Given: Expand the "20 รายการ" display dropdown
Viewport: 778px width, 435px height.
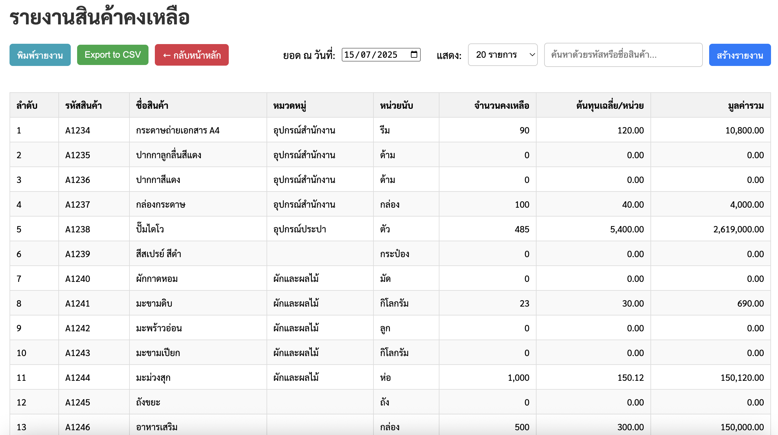Looking at the screenshot, I should 502,55.
